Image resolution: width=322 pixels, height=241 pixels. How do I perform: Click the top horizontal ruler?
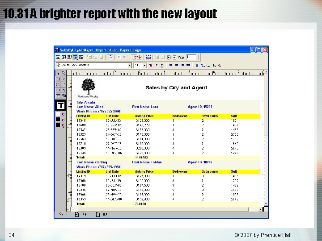coord(168,73)
